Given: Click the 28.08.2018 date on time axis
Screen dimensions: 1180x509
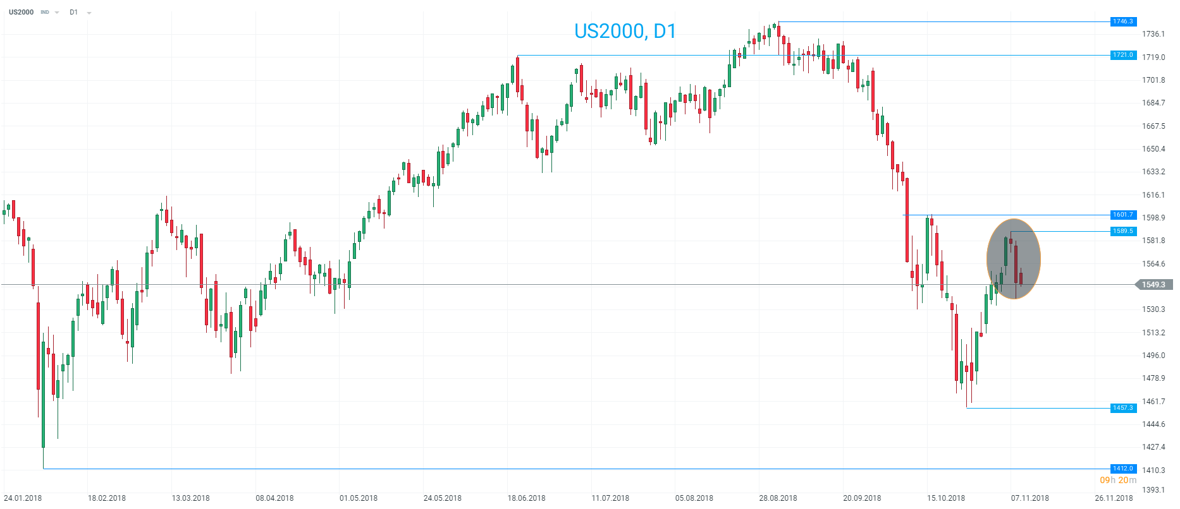Looking at the screenshot, I should (778, 498).
